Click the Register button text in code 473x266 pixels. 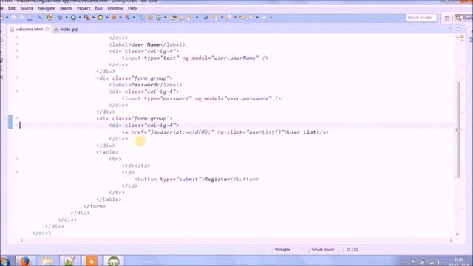click(x=217, y=179)
